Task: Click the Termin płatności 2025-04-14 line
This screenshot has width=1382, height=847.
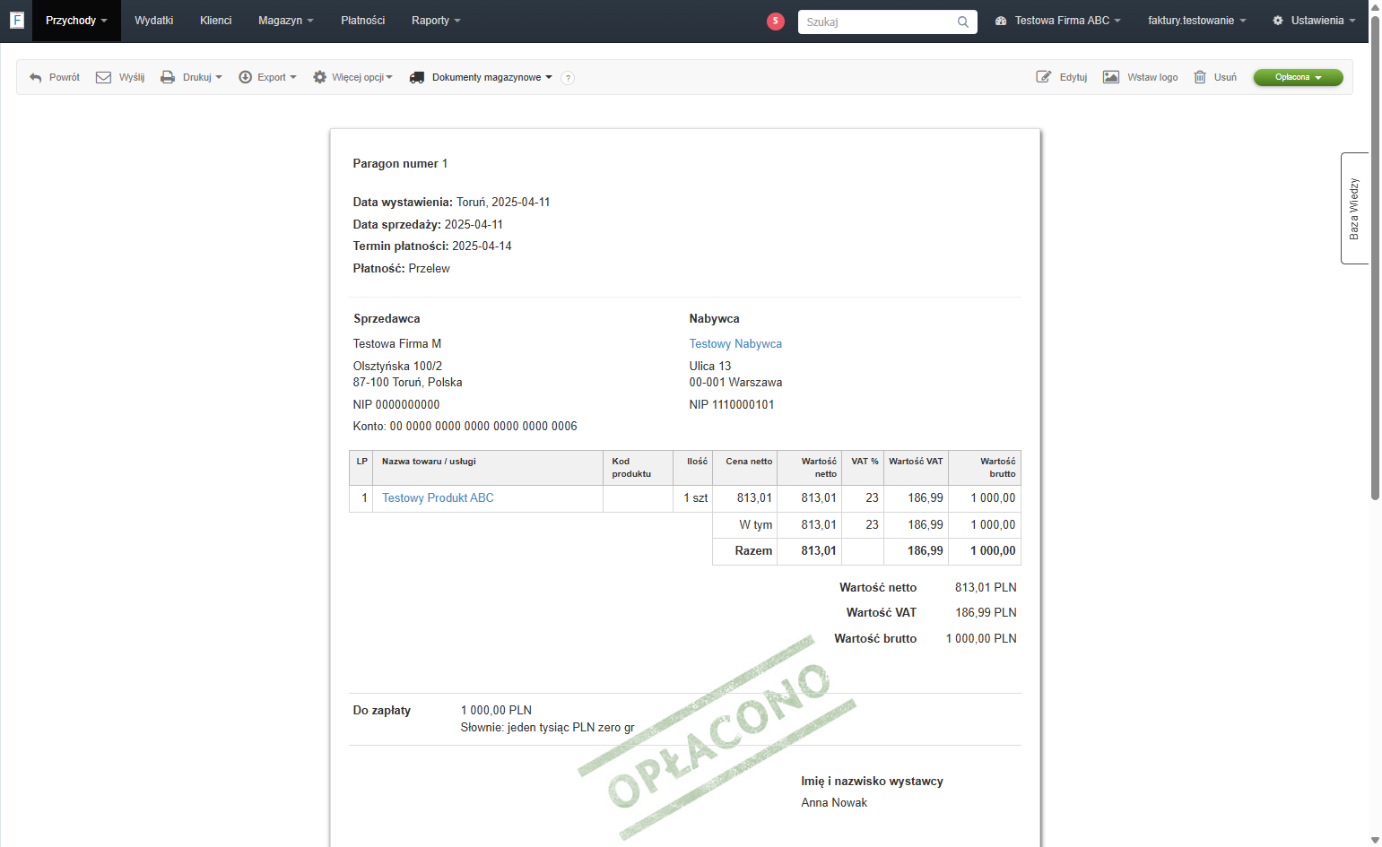Action: [x=432, y=246]
